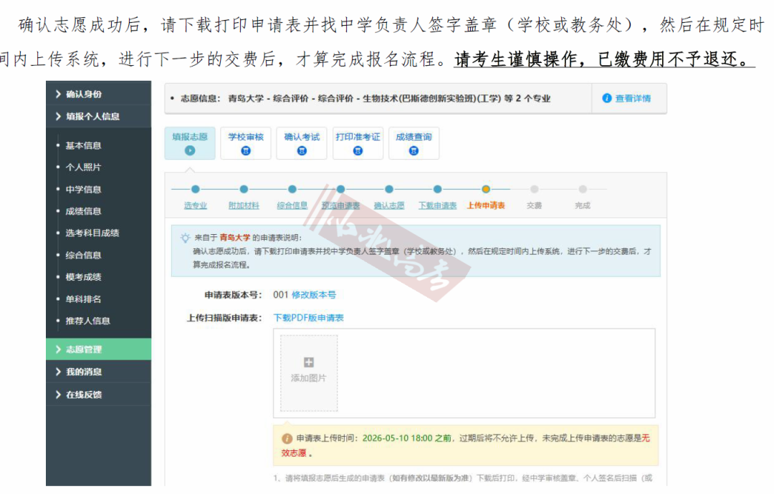
Task: Click the 修改版本号 link
Action: 314,295
